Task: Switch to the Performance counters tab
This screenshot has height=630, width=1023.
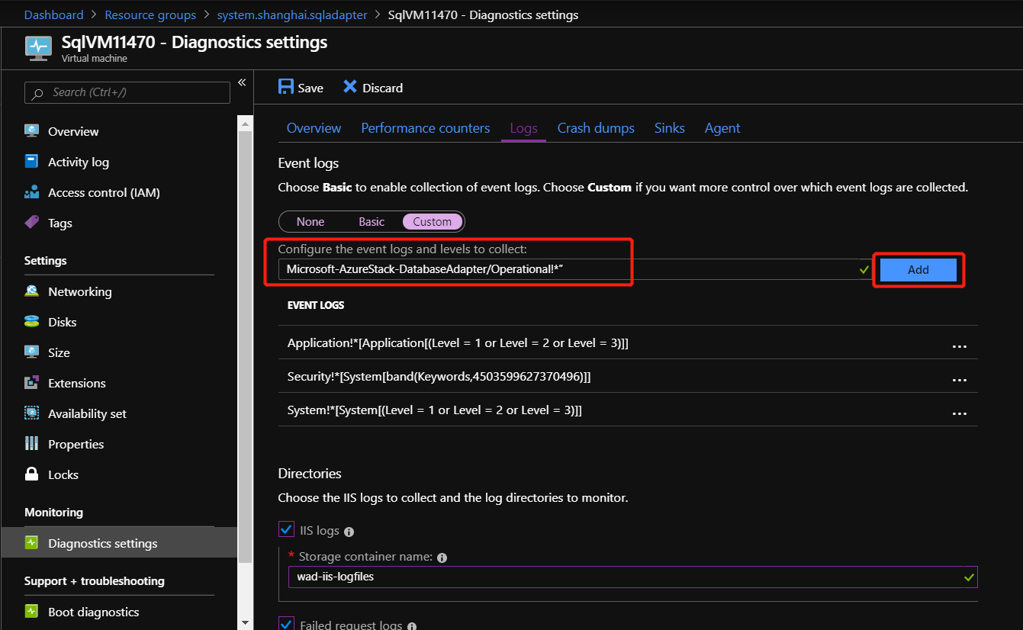Action: (x=425, y=128)
